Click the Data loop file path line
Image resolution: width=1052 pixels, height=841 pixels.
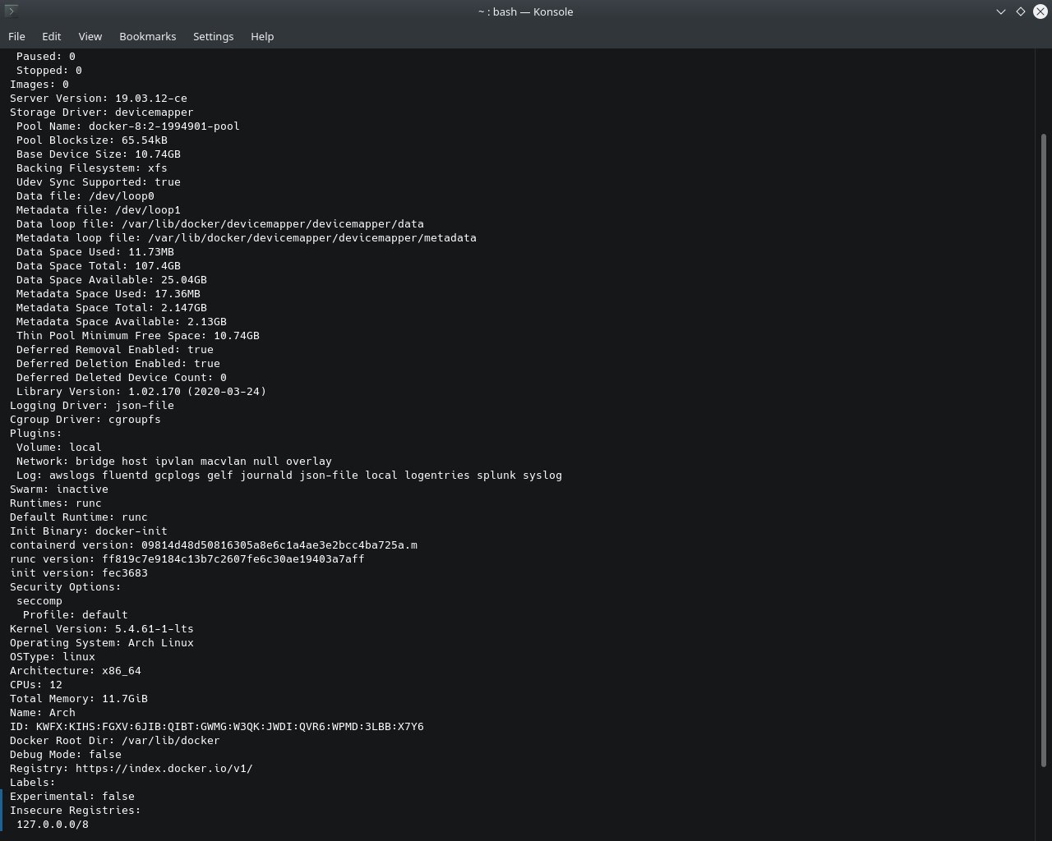click(x=220, y=224)
